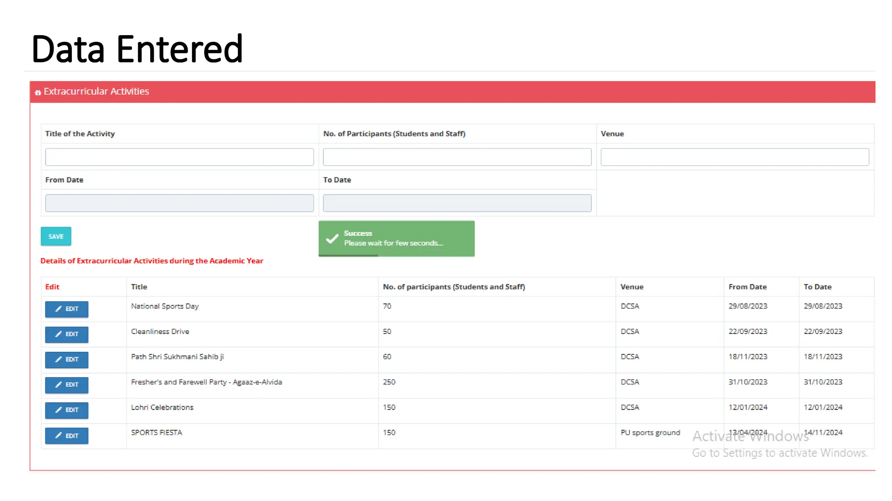Viewport: 892px width, 501px height.
Task: Click the Venue column header in table
Action: click(632, 287)
